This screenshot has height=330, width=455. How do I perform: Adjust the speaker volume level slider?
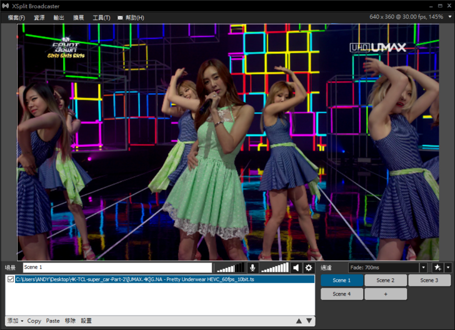tap(275, 267)
